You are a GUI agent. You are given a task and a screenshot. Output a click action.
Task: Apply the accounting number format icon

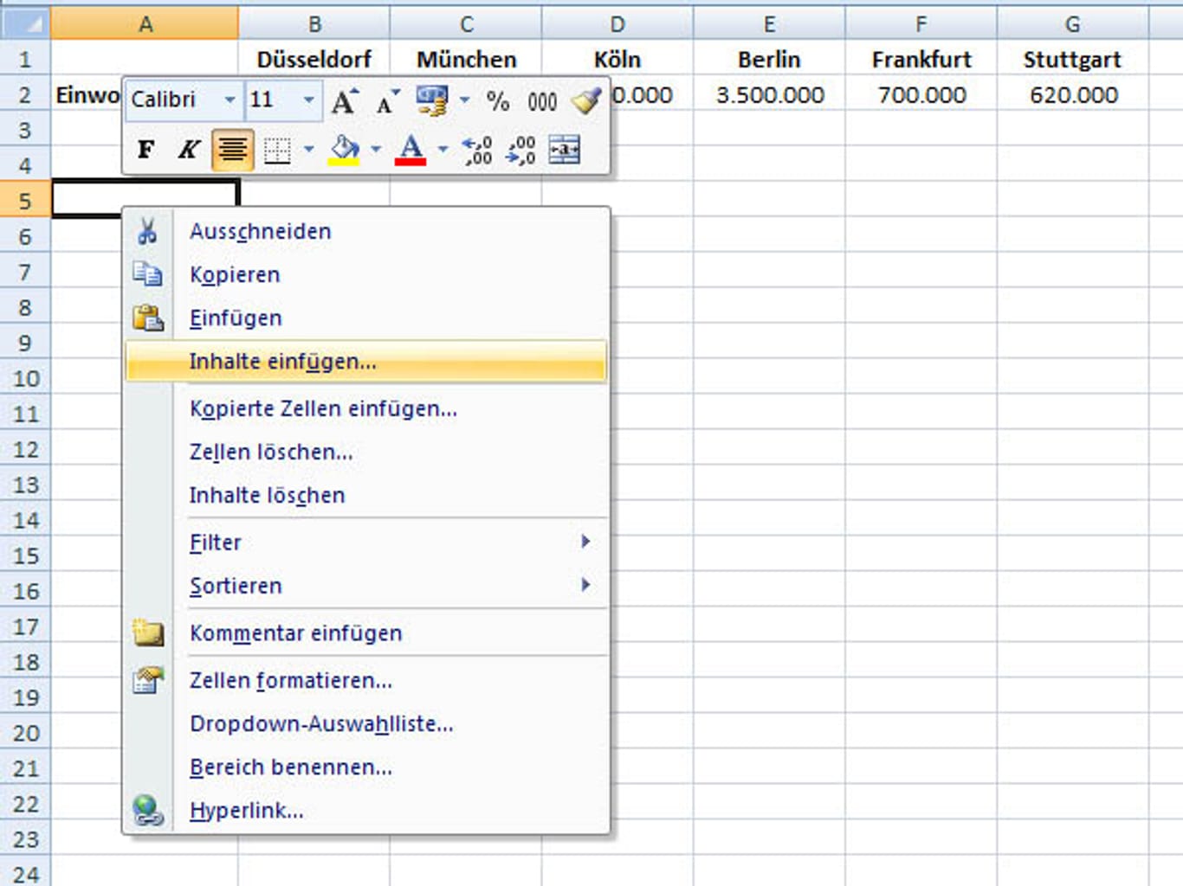coord(431,101)
